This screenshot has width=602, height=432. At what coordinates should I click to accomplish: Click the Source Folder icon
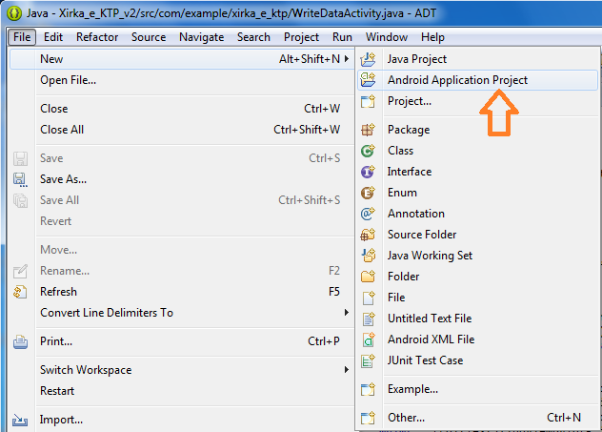click(x=368, y=235)
